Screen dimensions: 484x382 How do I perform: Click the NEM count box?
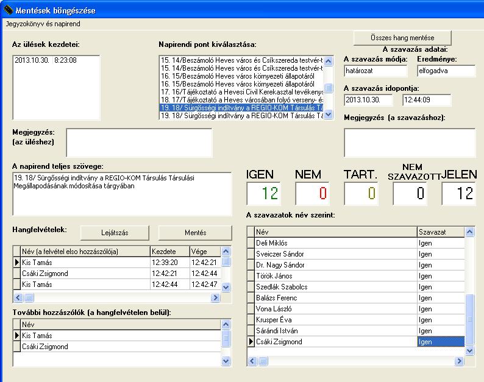(312, 194)
